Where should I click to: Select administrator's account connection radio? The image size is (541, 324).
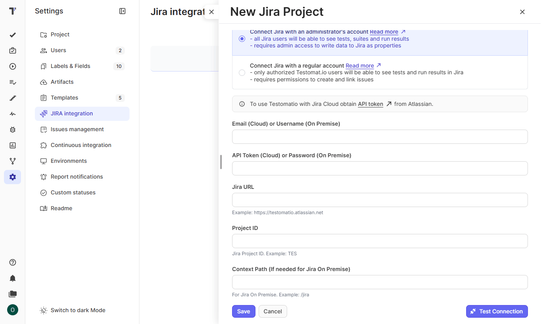click(x=242, y=39)
